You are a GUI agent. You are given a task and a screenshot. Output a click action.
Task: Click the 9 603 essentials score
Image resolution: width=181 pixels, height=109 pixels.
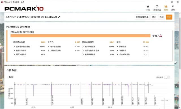point(43,42)
